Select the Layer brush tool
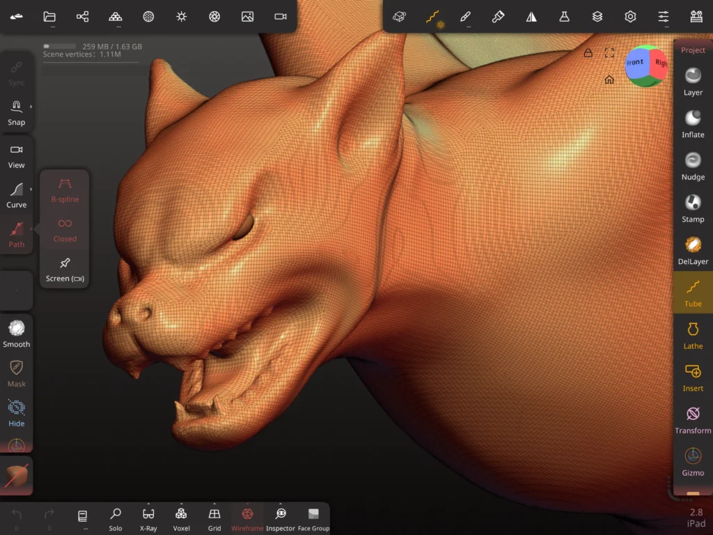This screenshot has height=535, width=713. [x=693, y=82]
